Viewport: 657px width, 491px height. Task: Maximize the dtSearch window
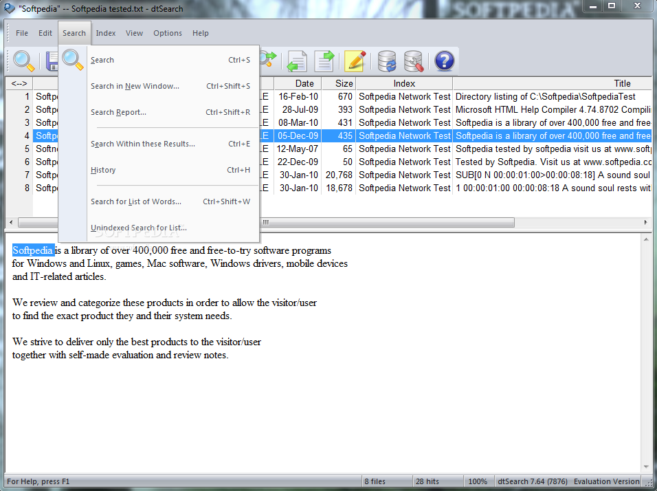[x=612, y=6]
